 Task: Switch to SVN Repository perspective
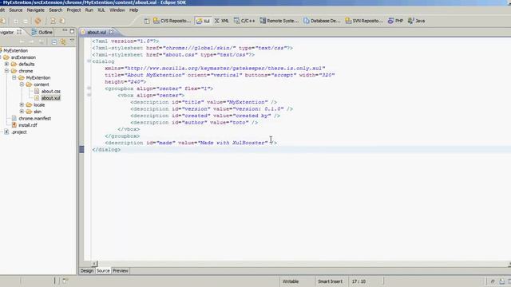pyautogui.click(x=364, y=21)
